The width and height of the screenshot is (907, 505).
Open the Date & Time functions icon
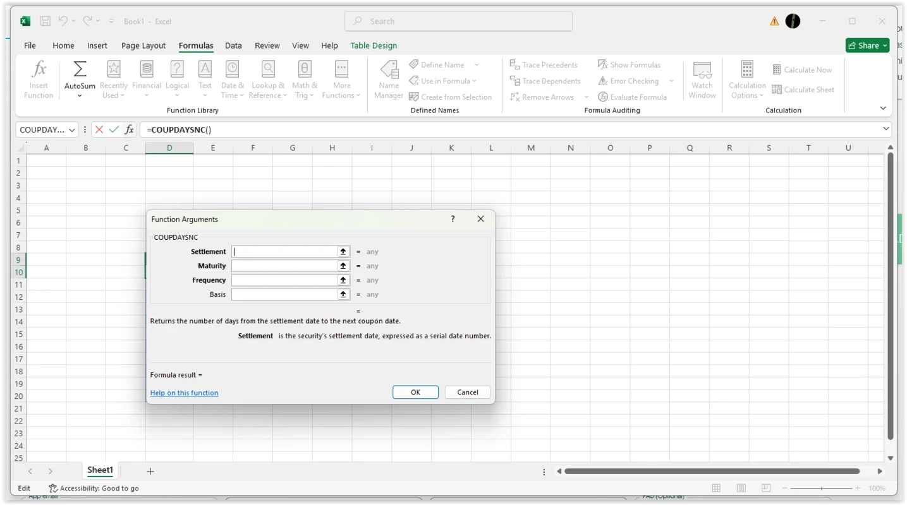click(232, 69)
